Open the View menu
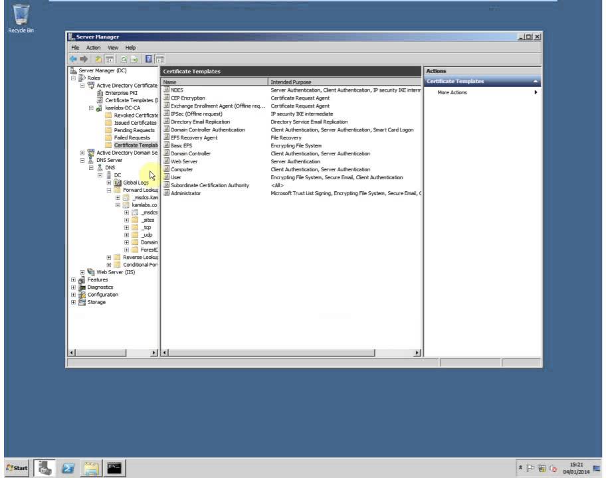The height and width of the screenshot is (478, 606). click(113, 48)
